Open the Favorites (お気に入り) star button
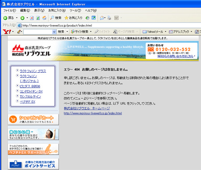 [x=73, y=18]
